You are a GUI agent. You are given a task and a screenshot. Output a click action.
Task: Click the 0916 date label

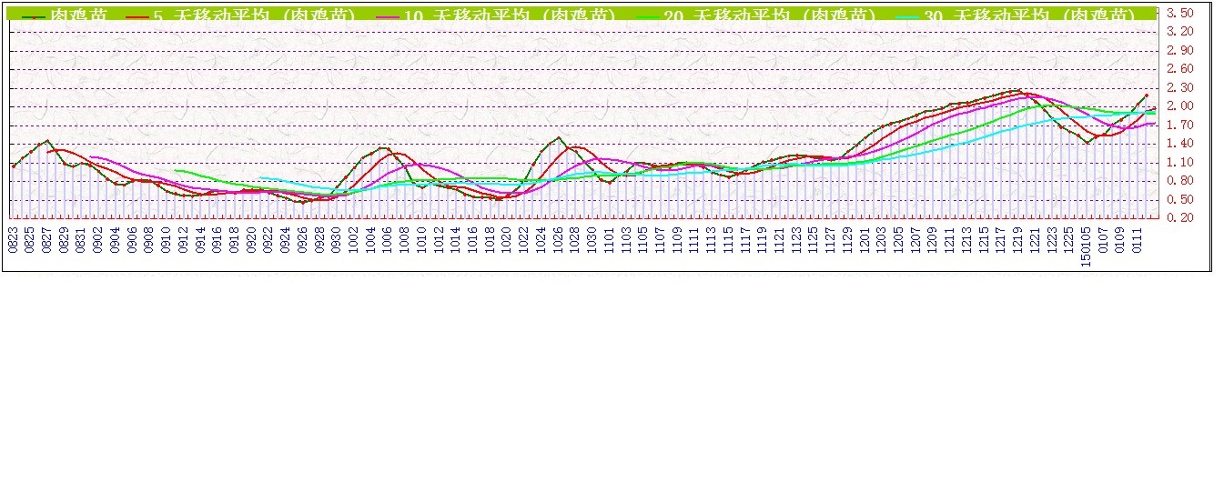coord(217,239)
